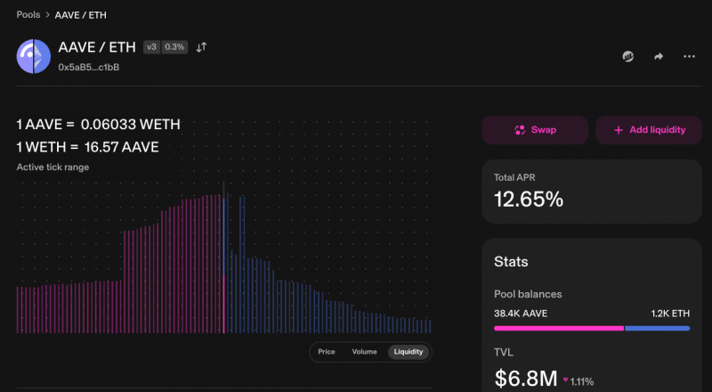The width and height of the screenshot is (712, 392).
Task: Click the AAVE / ETH pool title
Action: (97, 47)
